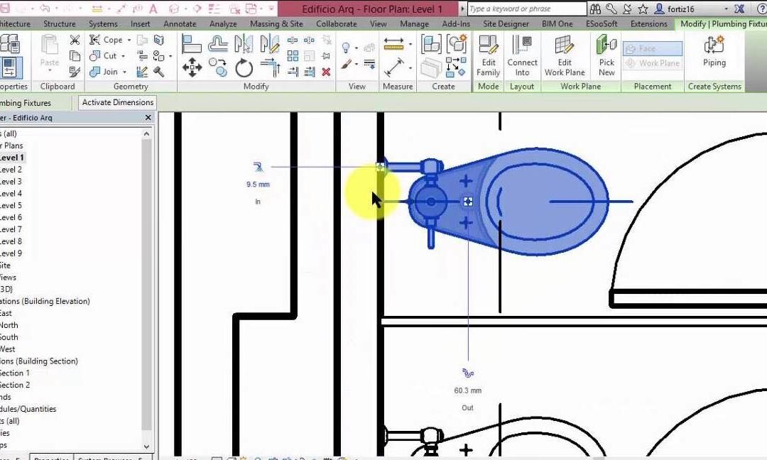Click the red Delete X icon
The width and height of the screenshot is (767, 460).
point(326,72)
